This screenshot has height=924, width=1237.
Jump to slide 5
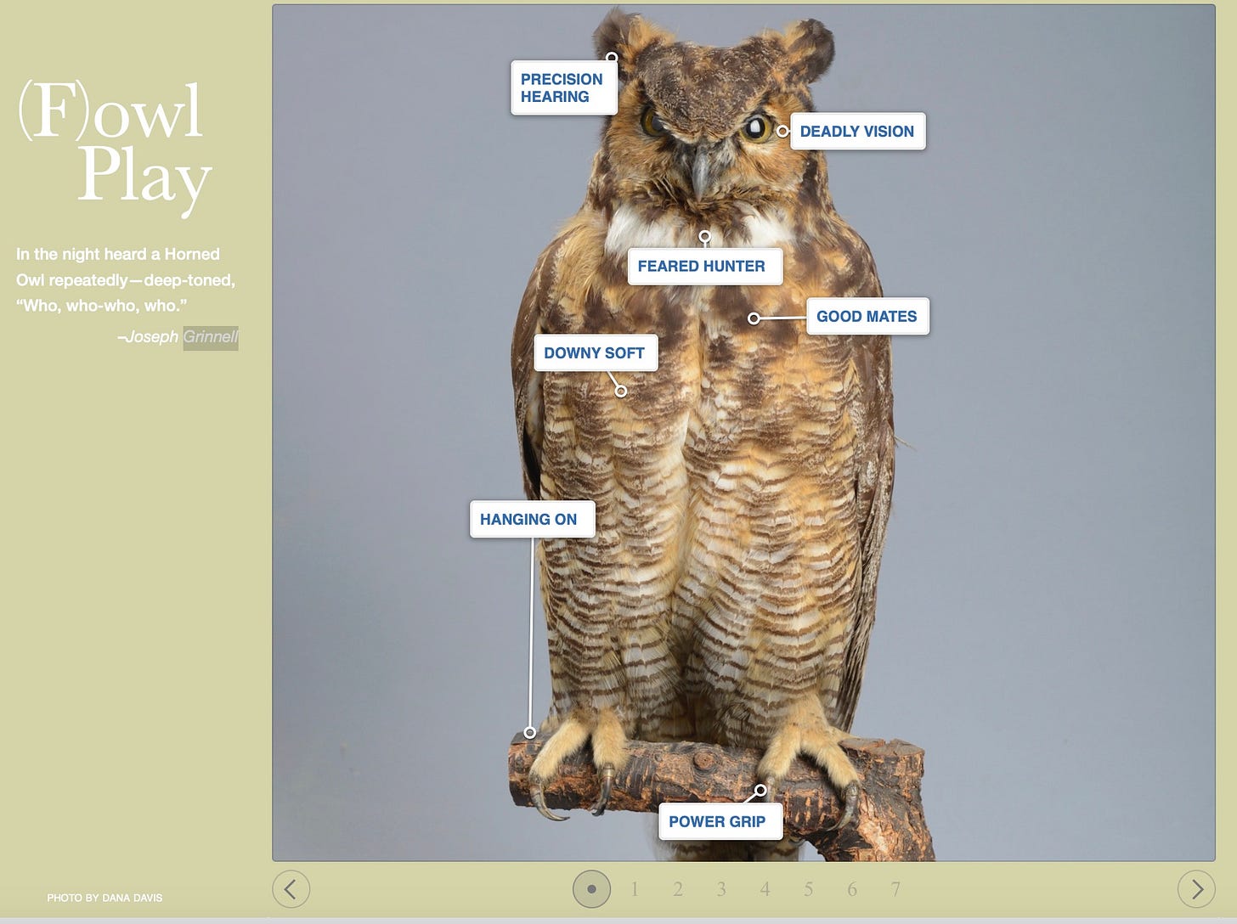tap(808, 889)
